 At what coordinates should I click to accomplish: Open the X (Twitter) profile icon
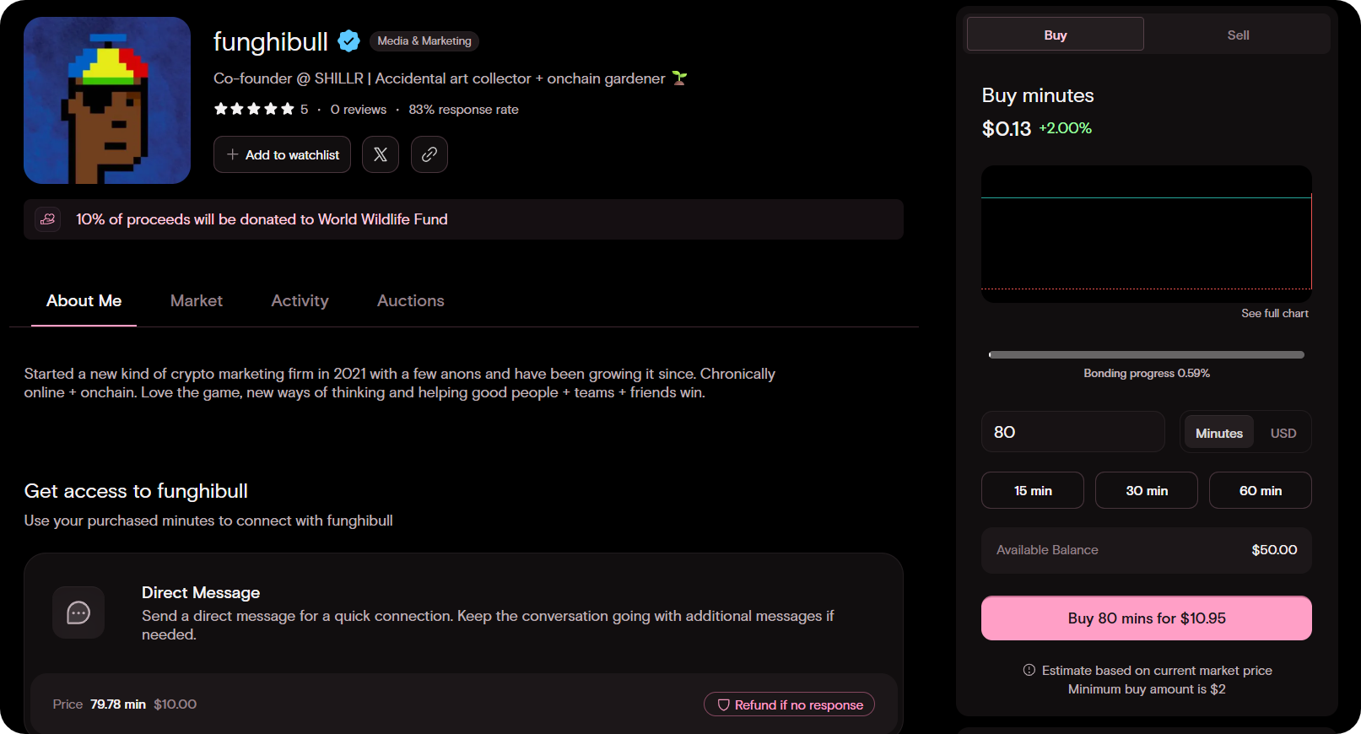point(381,154)
